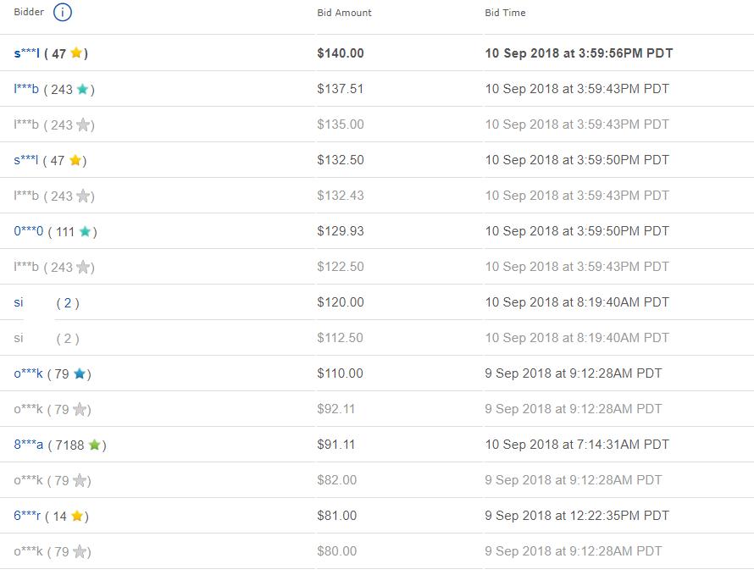Click gray star in the $92.11 bid row
Screen dimensions: 754x575
[80, 409]
